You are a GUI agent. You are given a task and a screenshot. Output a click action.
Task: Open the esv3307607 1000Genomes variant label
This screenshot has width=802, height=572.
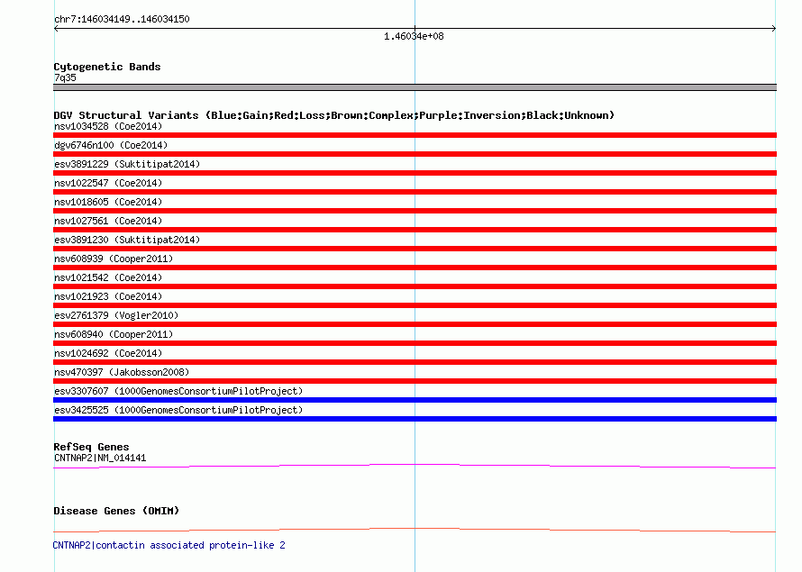(x=178, y=391)
